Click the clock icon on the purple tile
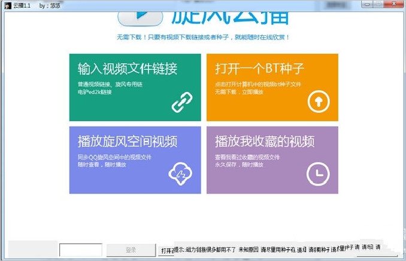 [x=318, y=174]
